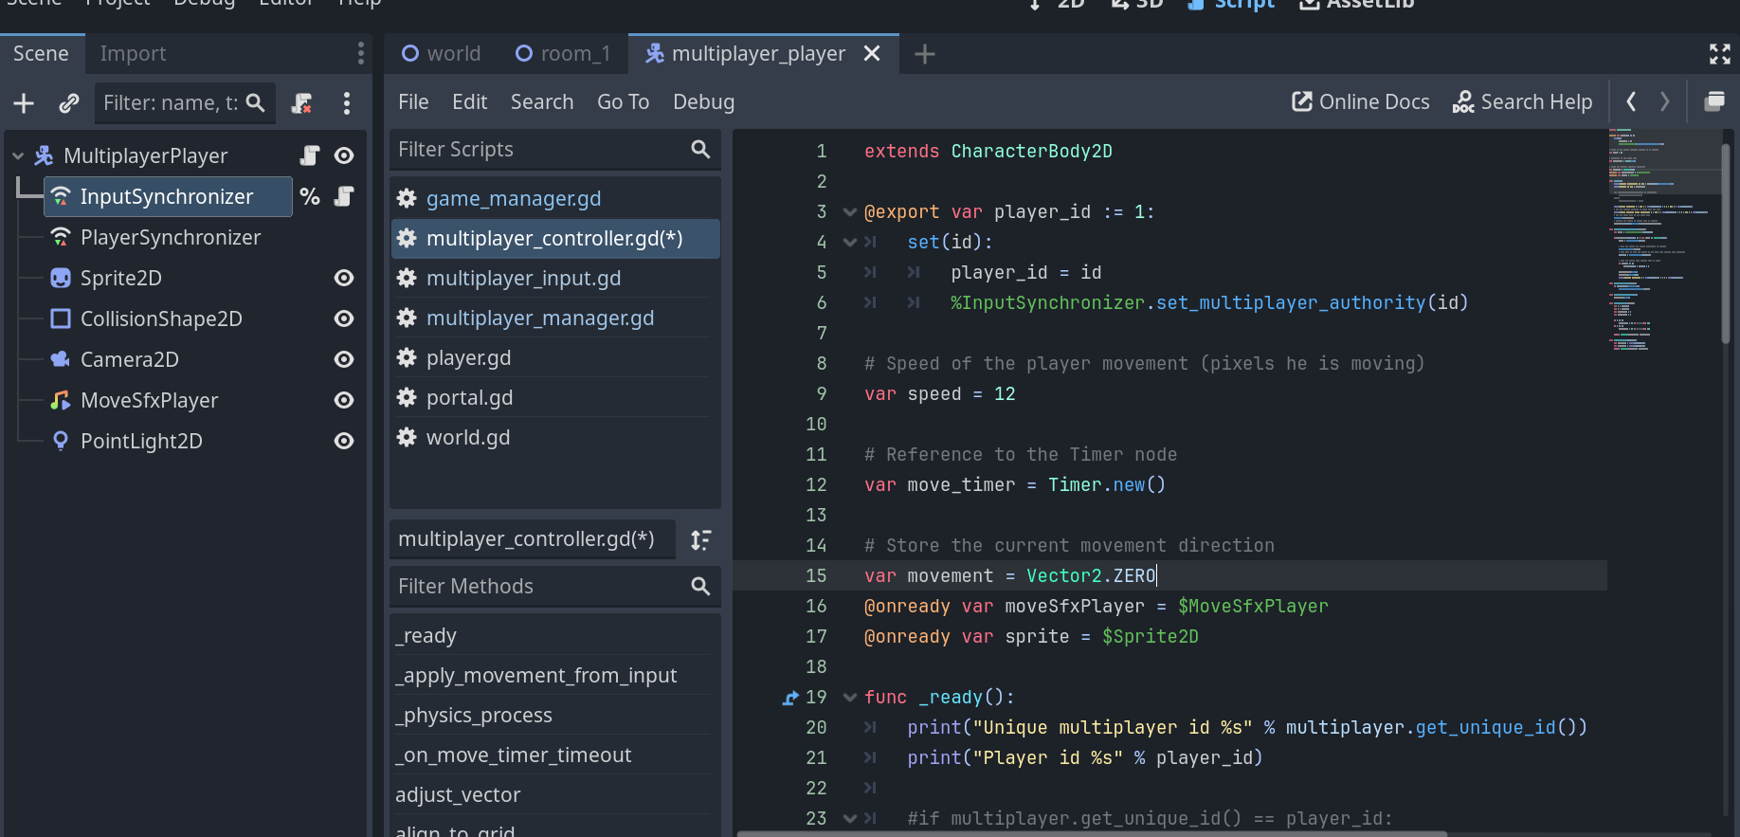Fold the @export player_id code block

point(850,212)
